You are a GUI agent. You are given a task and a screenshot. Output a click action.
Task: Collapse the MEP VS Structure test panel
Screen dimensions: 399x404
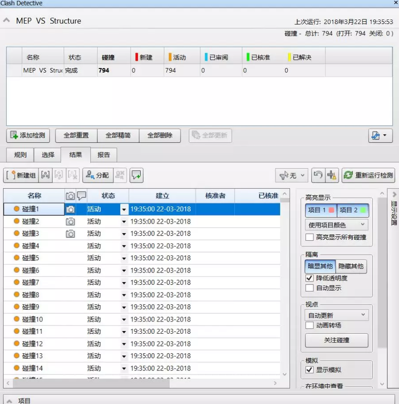7,20
